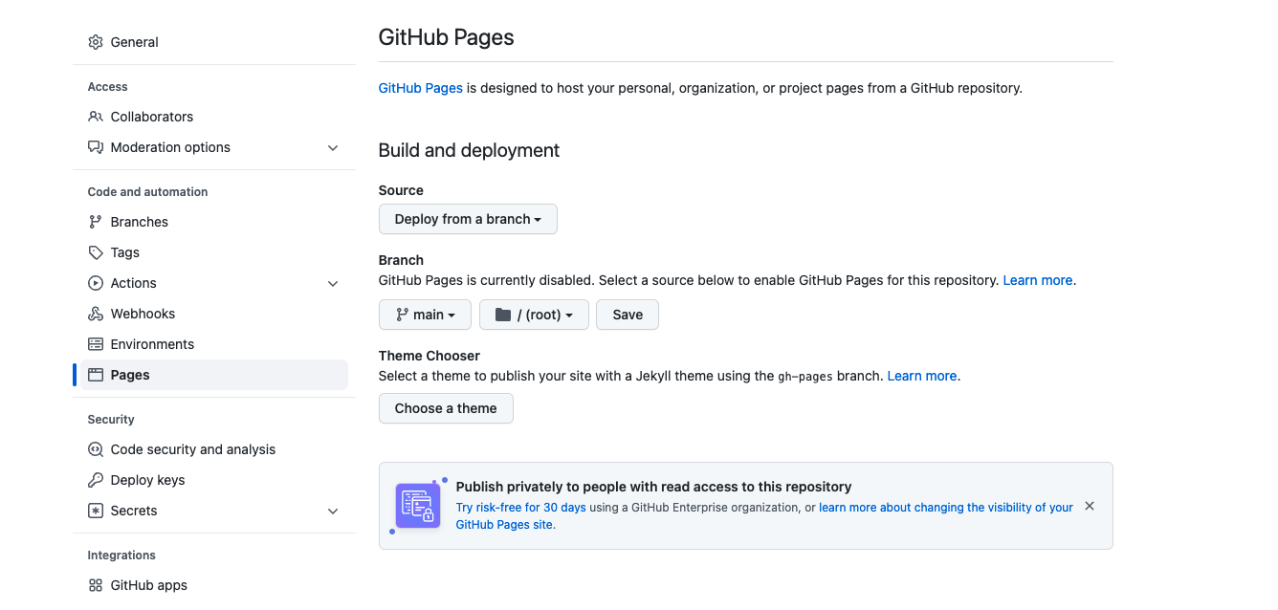The image size is (1278, 610).
Task: Go to Webhooks settings
Action: [x=214, y=314]
